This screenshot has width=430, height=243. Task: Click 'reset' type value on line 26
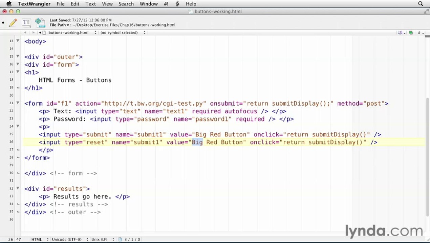[x=95, y=142]
